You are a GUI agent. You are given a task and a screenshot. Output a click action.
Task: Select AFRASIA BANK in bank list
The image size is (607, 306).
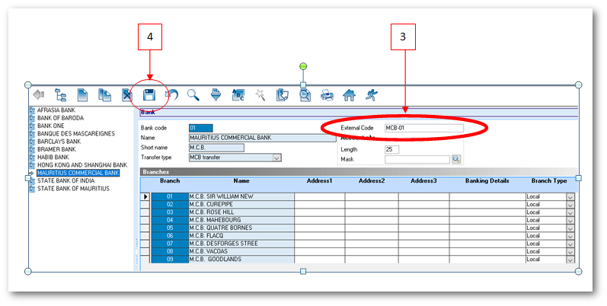click(x=56, y=110)
